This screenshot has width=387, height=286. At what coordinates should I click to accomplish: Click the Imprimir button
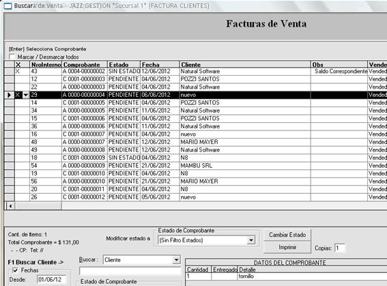[287, 247]
